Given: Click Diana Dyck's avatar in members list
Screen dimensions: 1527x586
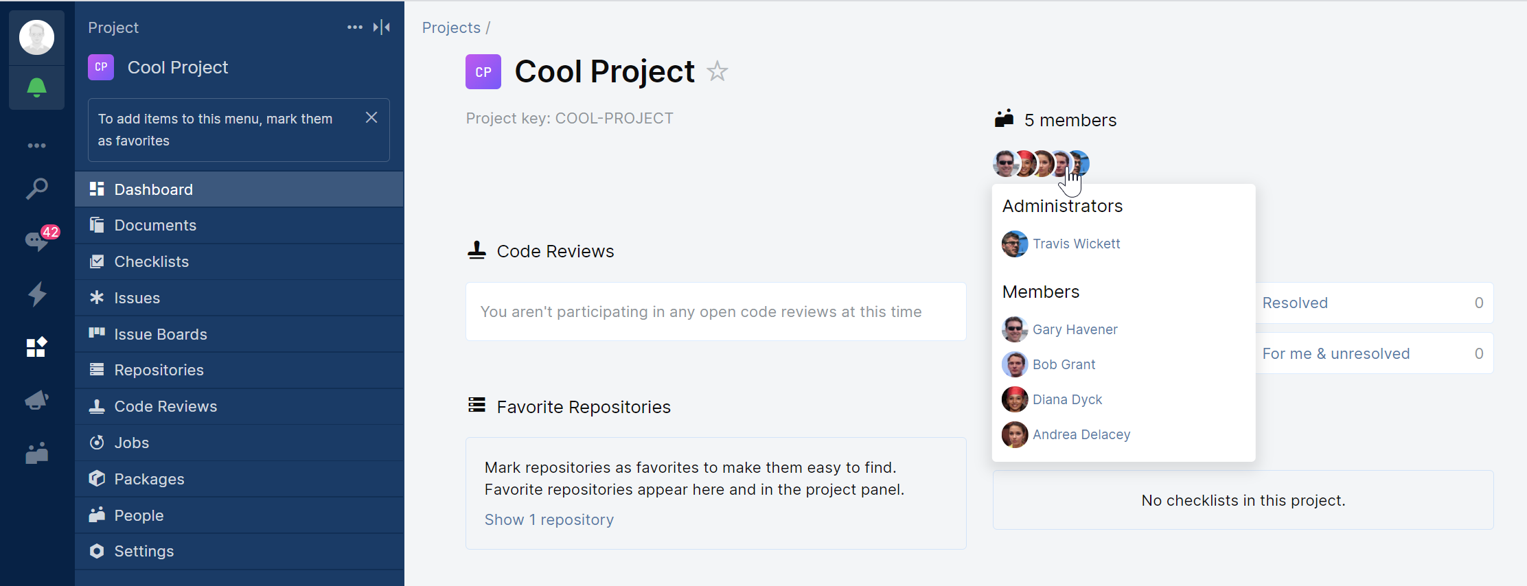Looking at the screenshot, I should (1014, 399).
